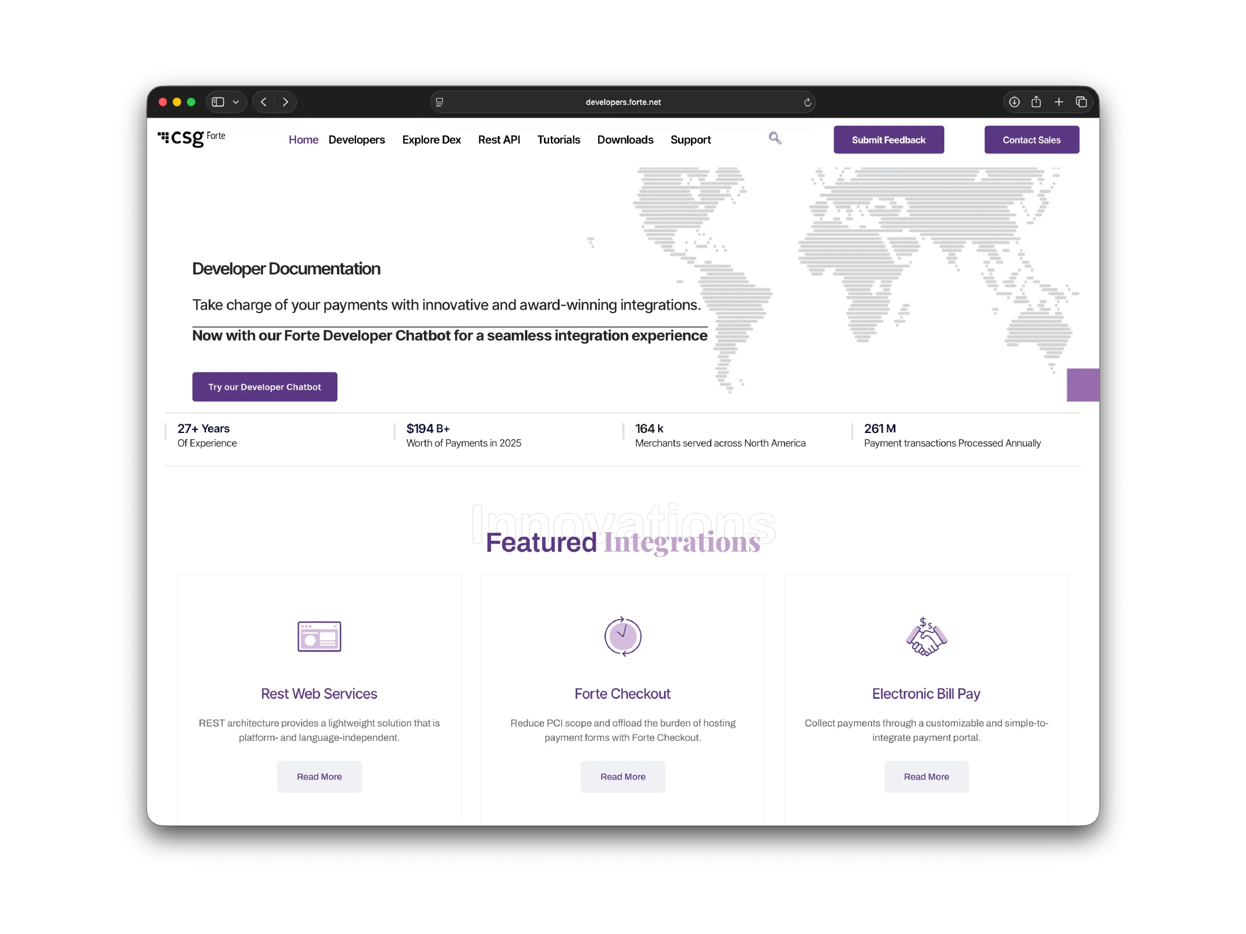The height and width of the screenshot is (934, 1246).
Task: Click Try our Developer Chatbot button
Action: pyautogui.click(x=265, y=387)
